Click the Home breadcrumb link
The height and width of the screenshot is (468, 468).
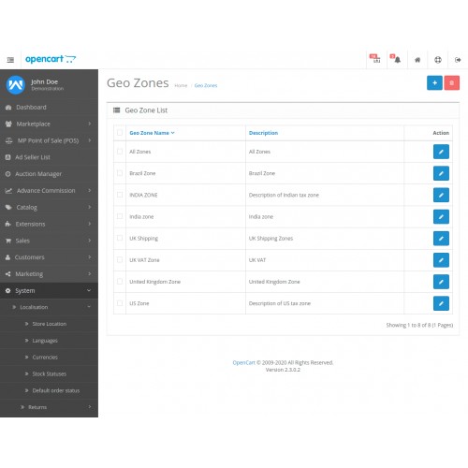[x=181, y=85]
